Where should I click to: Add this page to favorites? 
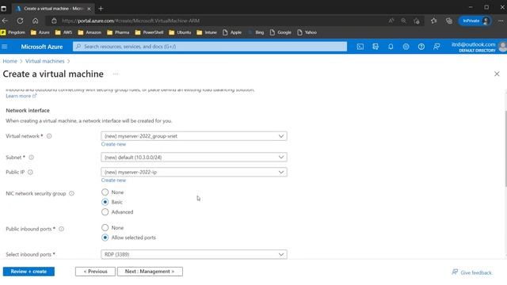click(417, 21)
